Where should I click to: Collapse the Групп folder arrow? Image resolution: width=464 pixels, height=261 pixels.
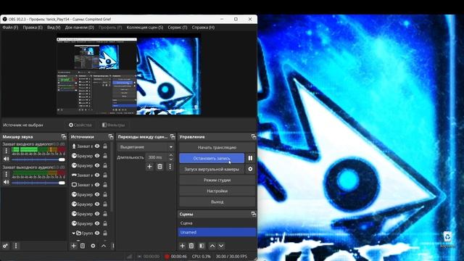(x=73, y=233)
